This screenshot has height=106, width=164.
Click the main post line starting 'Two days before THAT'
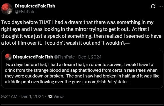click(77, 22)
